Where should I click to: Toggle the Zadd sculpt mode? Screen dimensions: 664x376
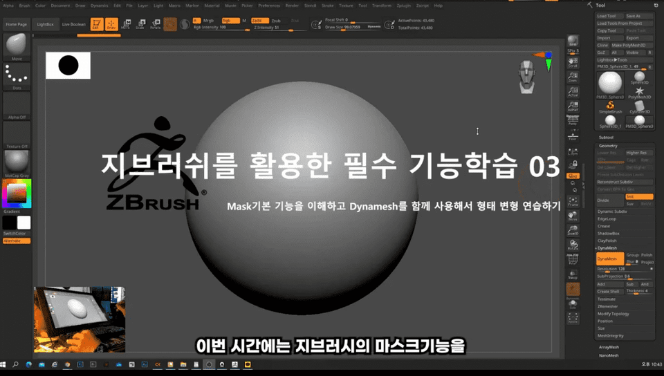[x=259, y=21]
